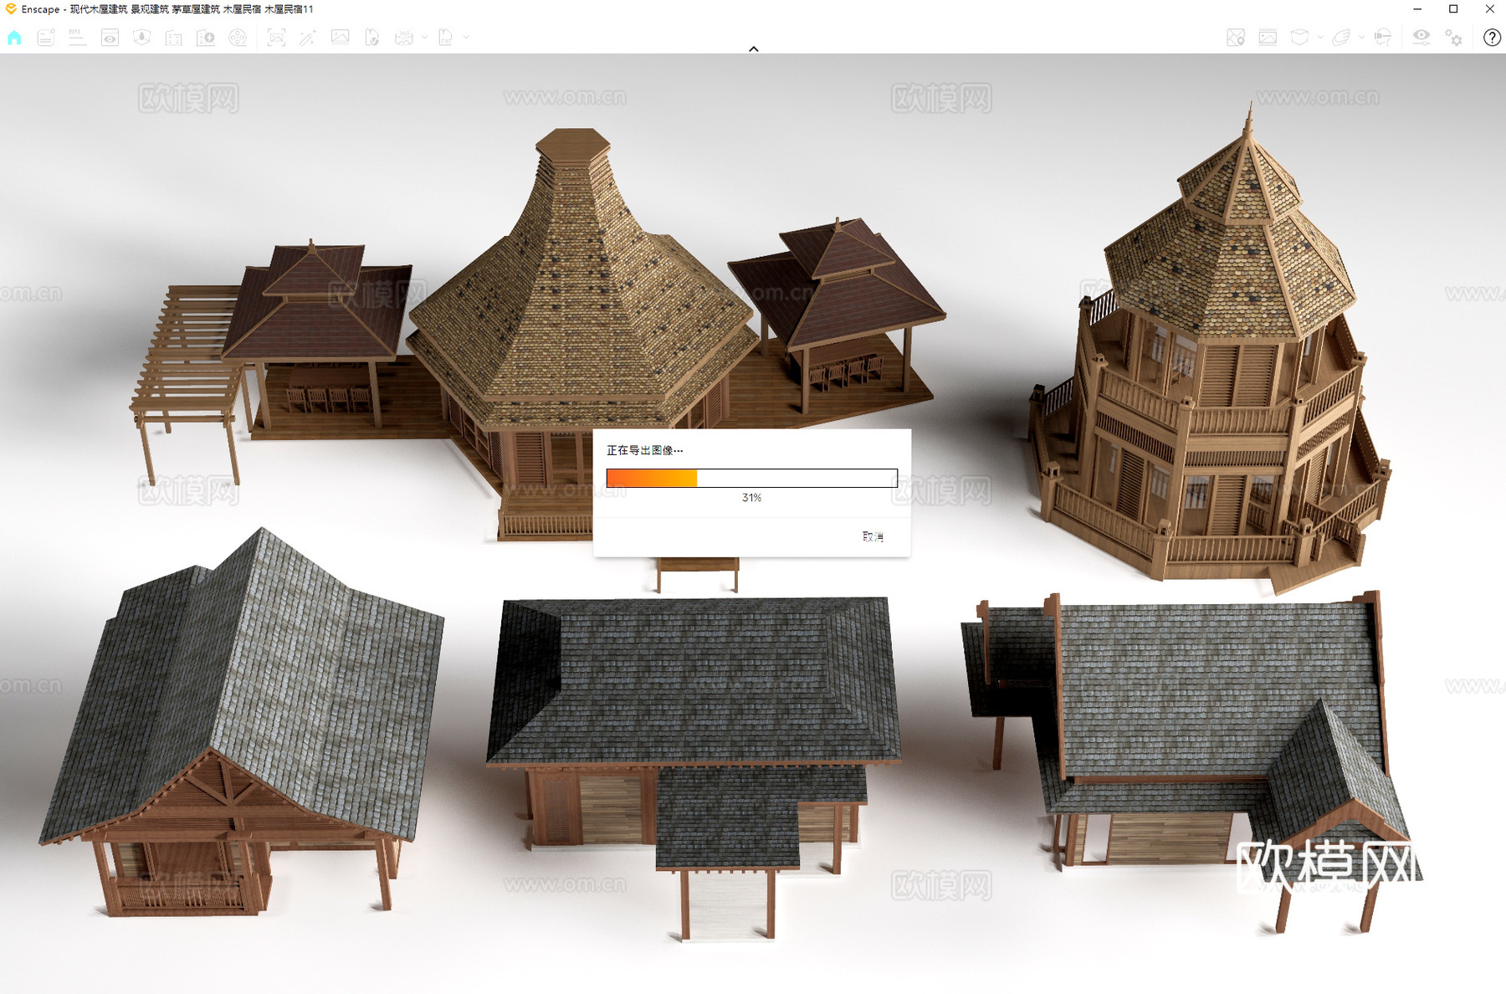Close the Enscape window
Image resolution: width=1506 pixels, height=994 pixels.
pos(1489,9)
